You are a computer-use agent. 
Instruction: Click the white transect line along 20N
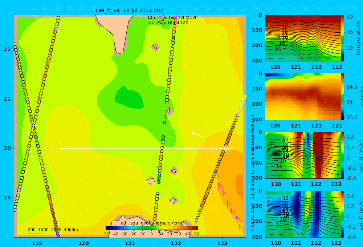(146, 148)
